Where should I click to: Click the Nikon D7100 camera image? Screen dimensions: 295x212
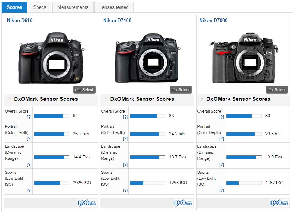click(x=148, y=58)
